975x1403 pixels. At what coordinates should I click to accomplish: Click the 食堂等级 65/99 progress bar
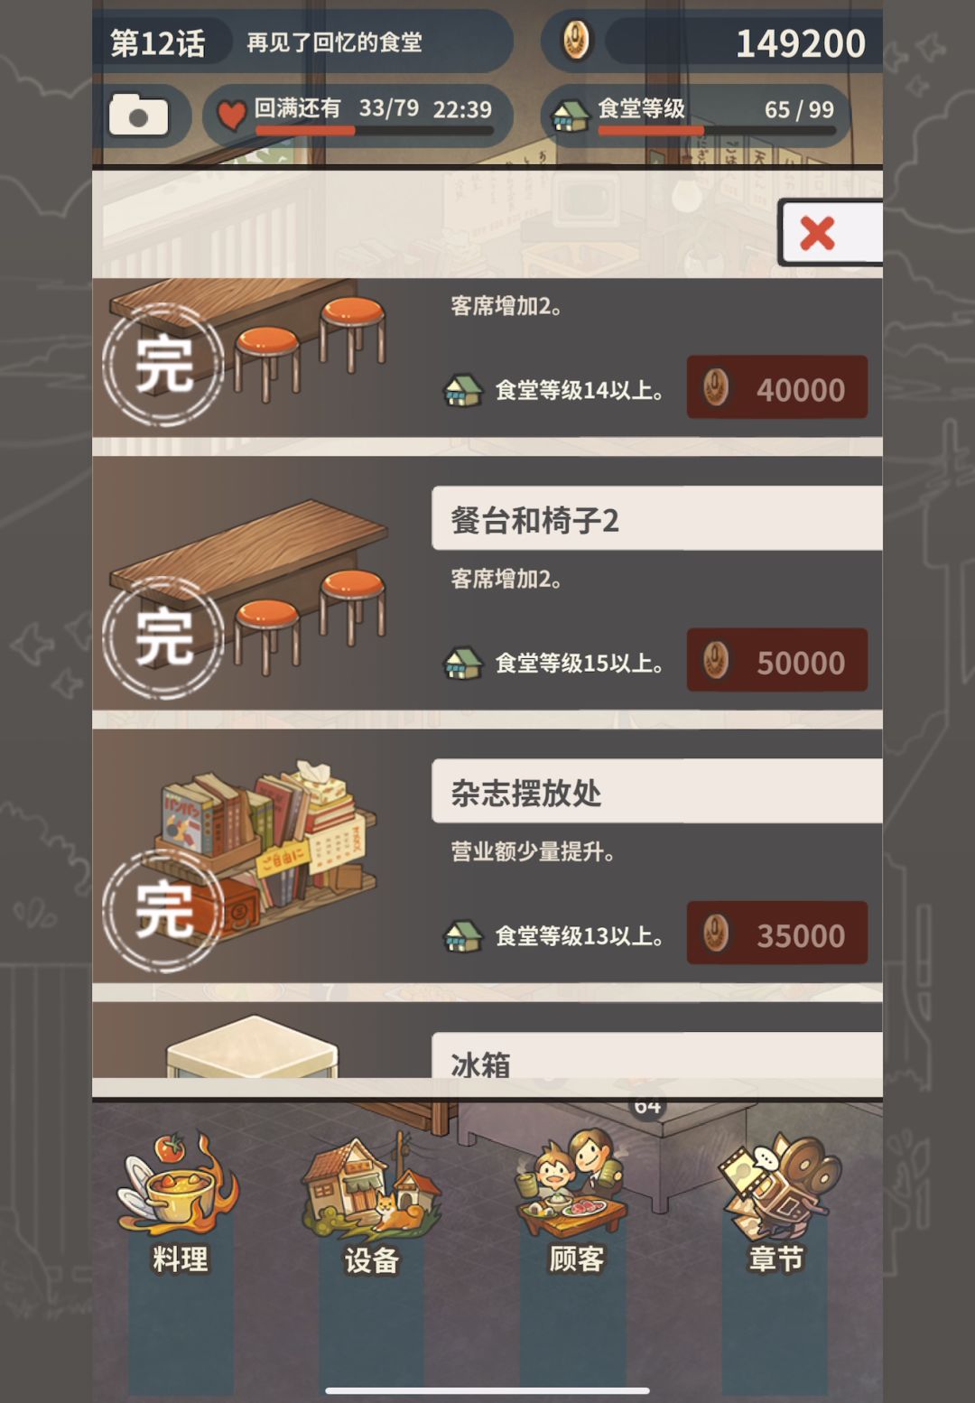click(717, 131)
